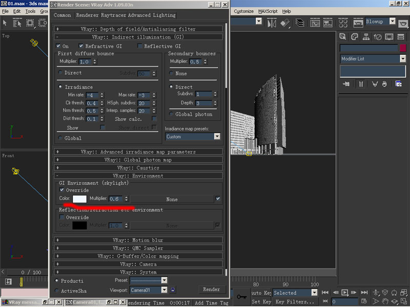Click the Pin Stack icon
This screenshot has height=307, width=410.
347,84
